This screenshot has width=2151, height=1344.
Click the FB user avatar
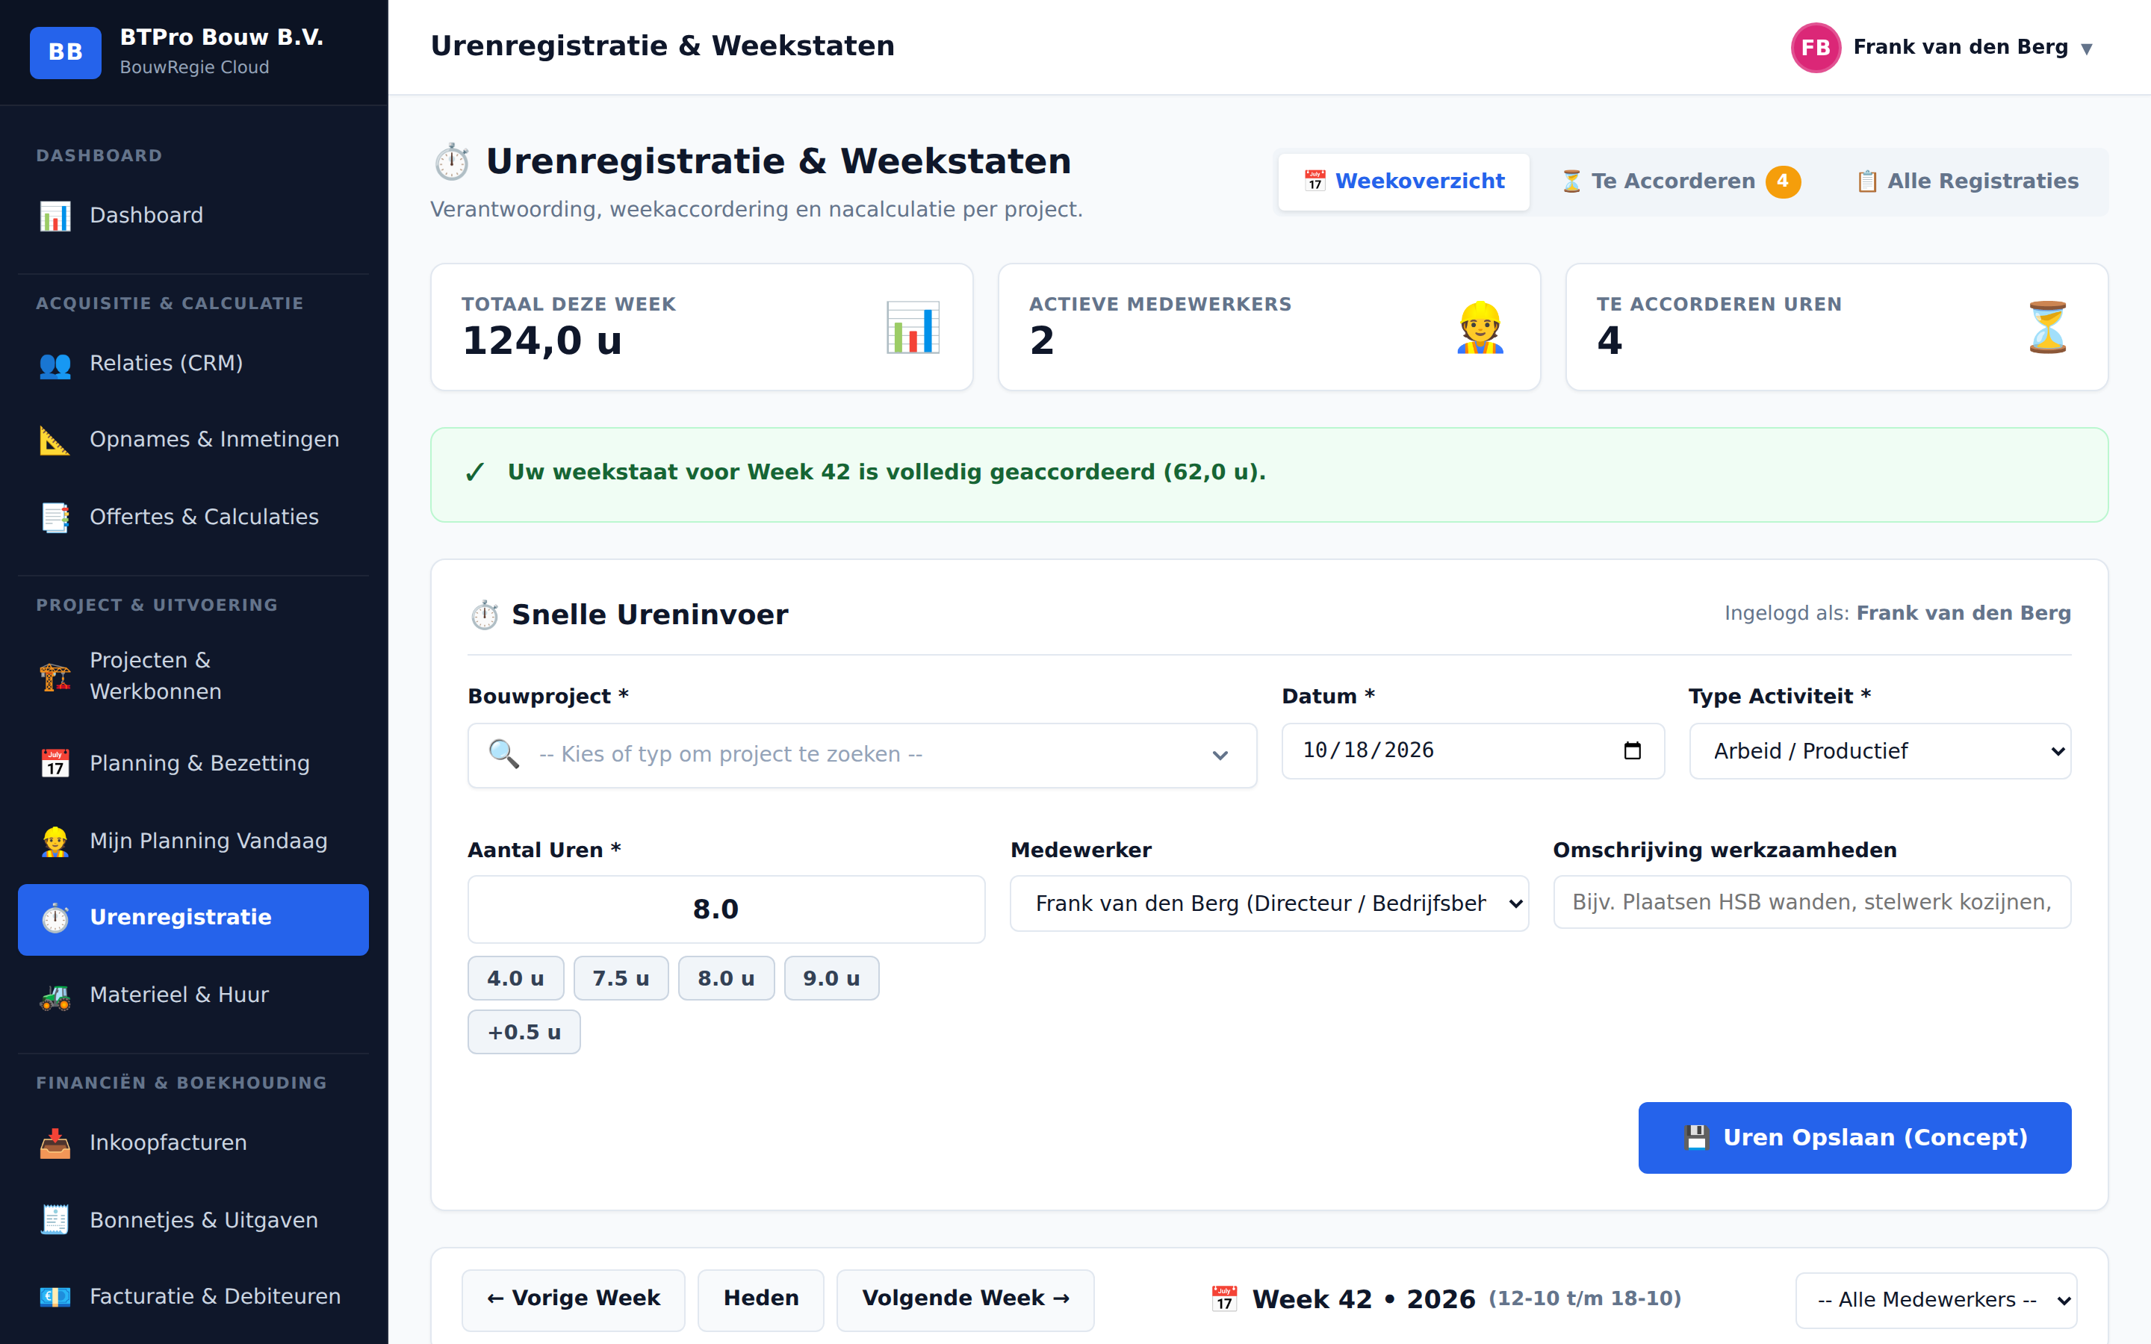[1815, 47]
